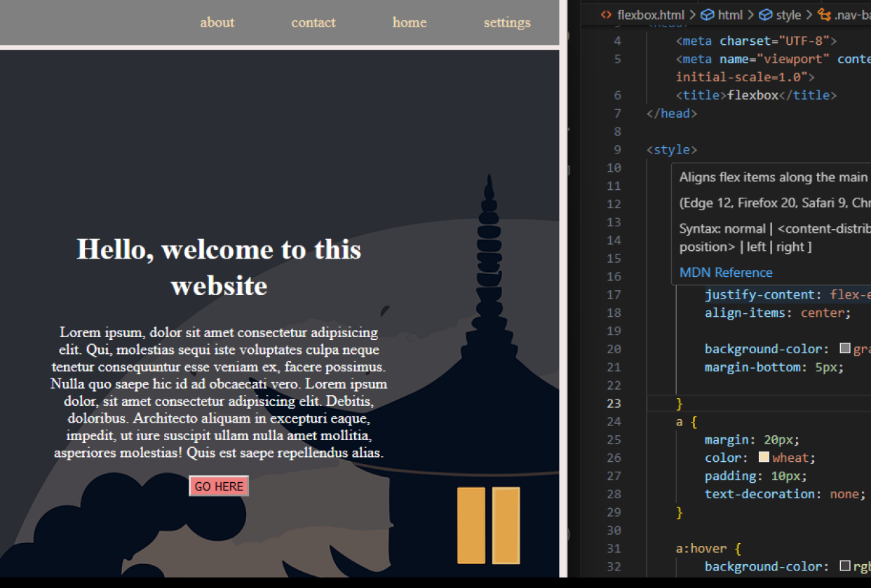Go to the home navbar link
This screenshot has width=871, height=588.
(410, 22)
